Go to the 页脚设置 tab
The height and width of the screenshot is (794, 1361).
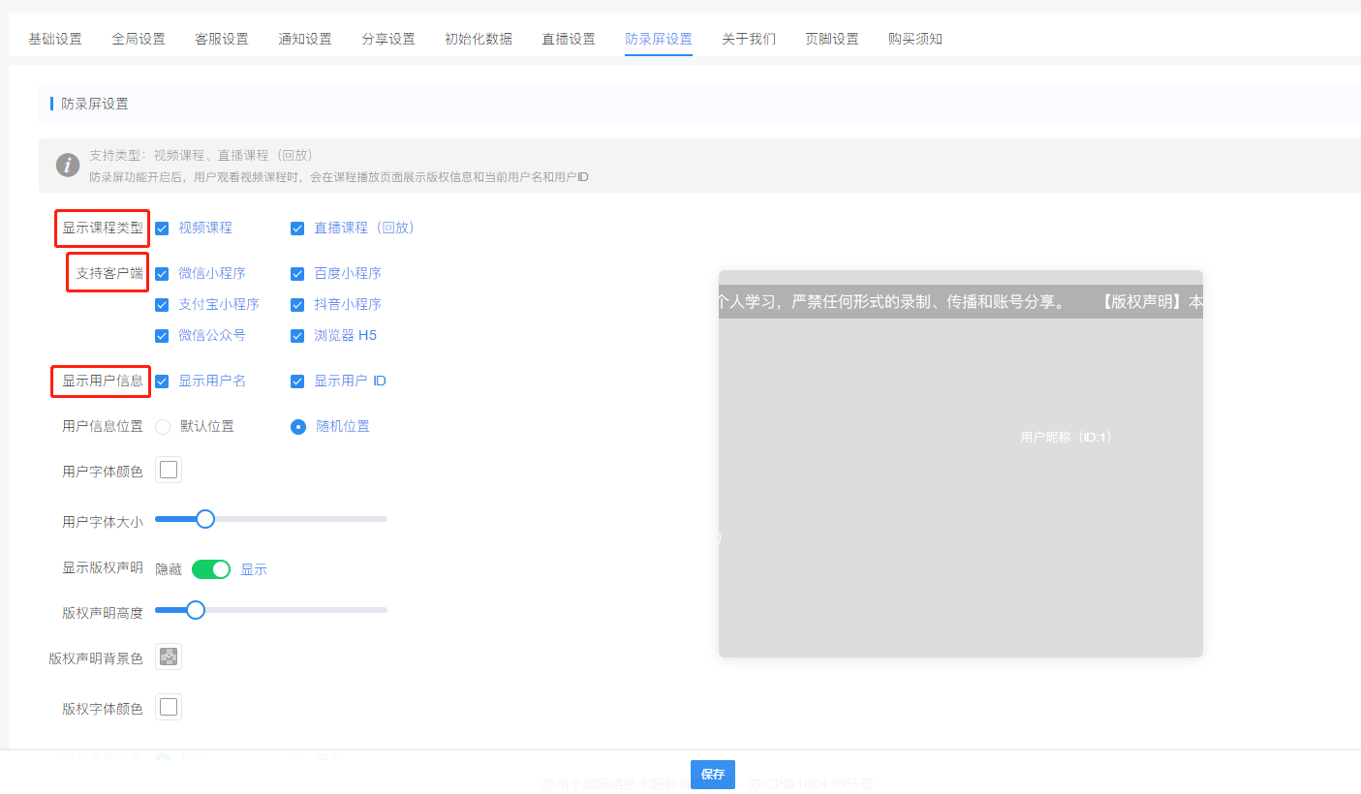click(x=832, y=40)
